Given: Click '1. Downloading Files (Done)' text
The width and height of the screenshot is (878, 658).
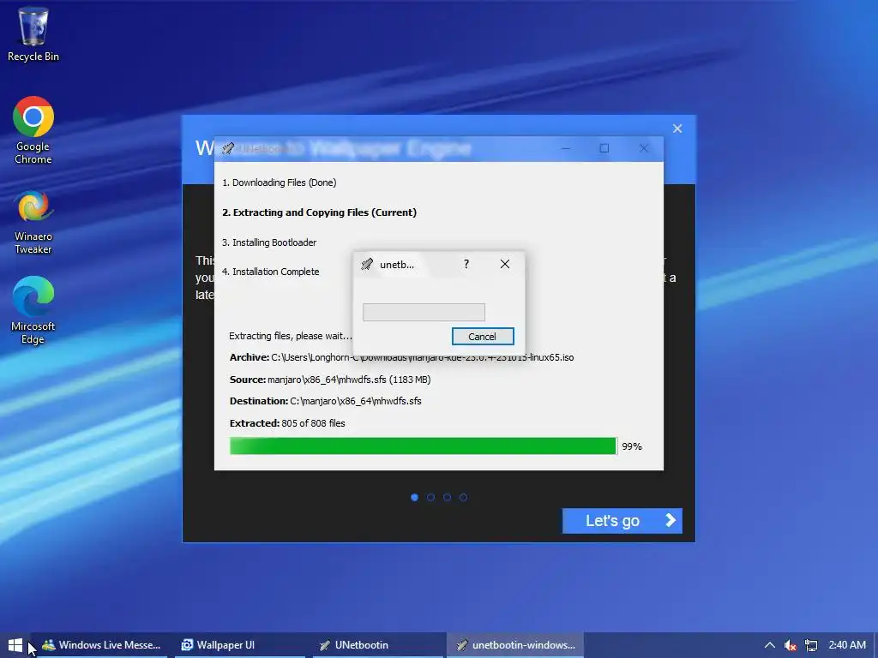Looking at the screenshot, I should tap(279, 182).
